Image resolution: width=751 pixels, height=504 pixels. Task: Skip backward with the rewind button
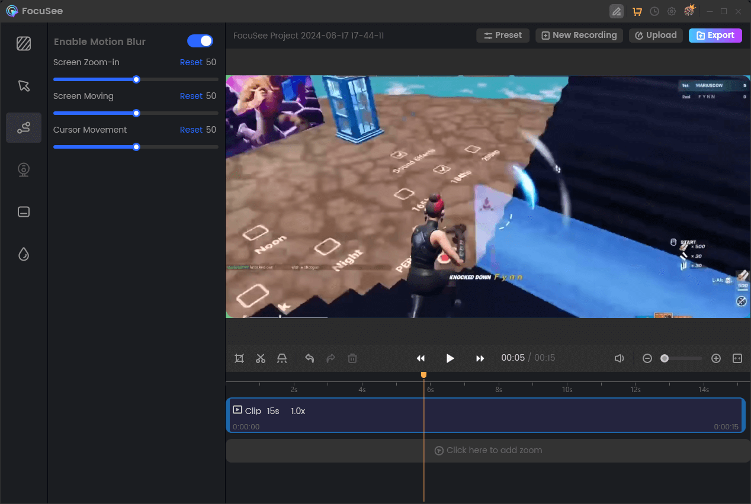coord(421,358)
